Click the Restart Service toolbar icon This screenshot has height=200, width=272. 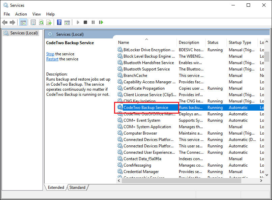point(101,22)
